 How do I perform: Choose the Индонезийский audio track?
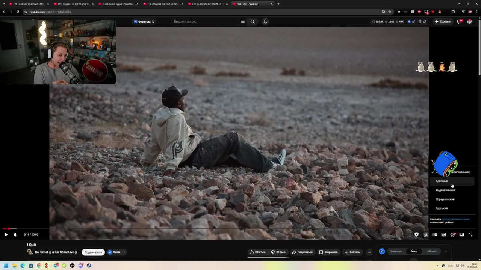pyautogui.click(x=452, y=190)
